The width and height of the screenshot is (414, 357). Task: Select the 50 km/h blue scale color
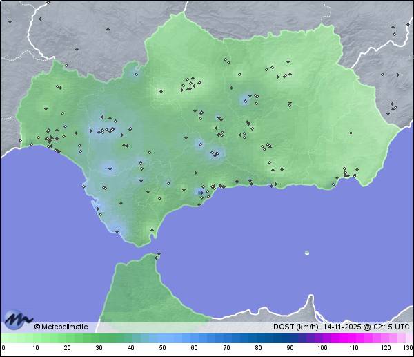click(163, 338)
